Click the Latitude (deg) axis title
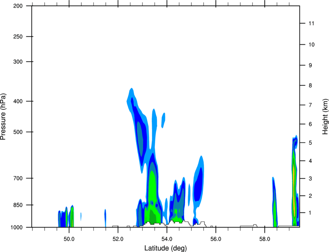The image size is (329, 252). (165, 248)
